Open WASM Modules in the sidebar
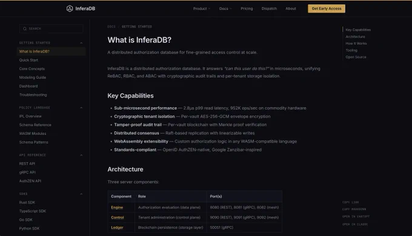The width and height of the screenshot is (412, 236). pyautogui.click(x=33, y=134)
